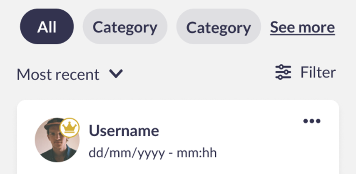Click the Filter text label
Screen dimensions: 356x174
pos(318,72)
